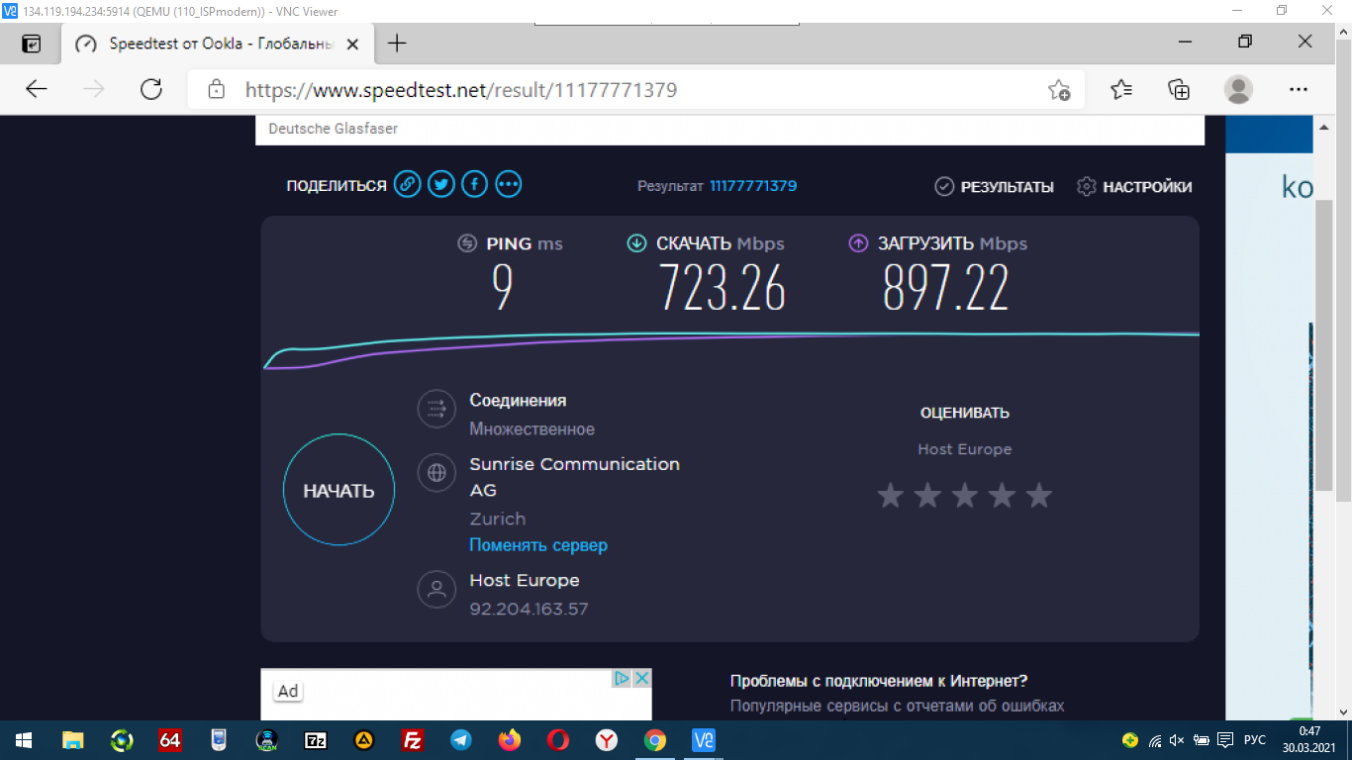Screen dimensions: 1352x760
Task: Share the result on Twitter
Action: (x=441, y=184)
